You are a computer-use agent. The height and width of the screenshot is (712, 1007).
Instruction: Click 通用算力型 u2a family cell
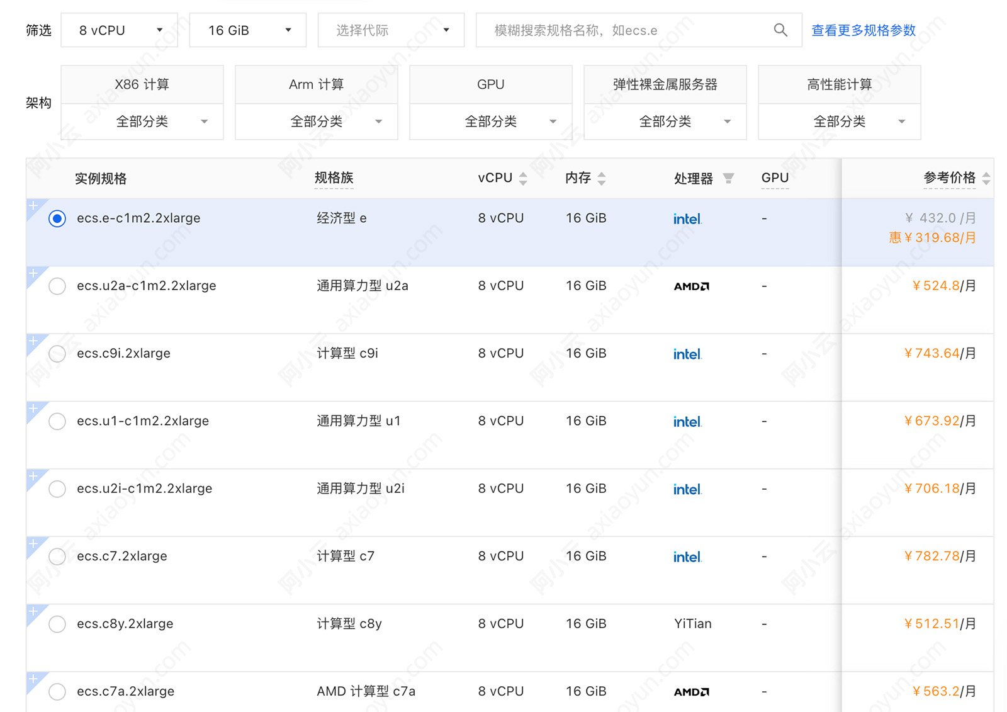pyautogui.click(x=363, y=286)
